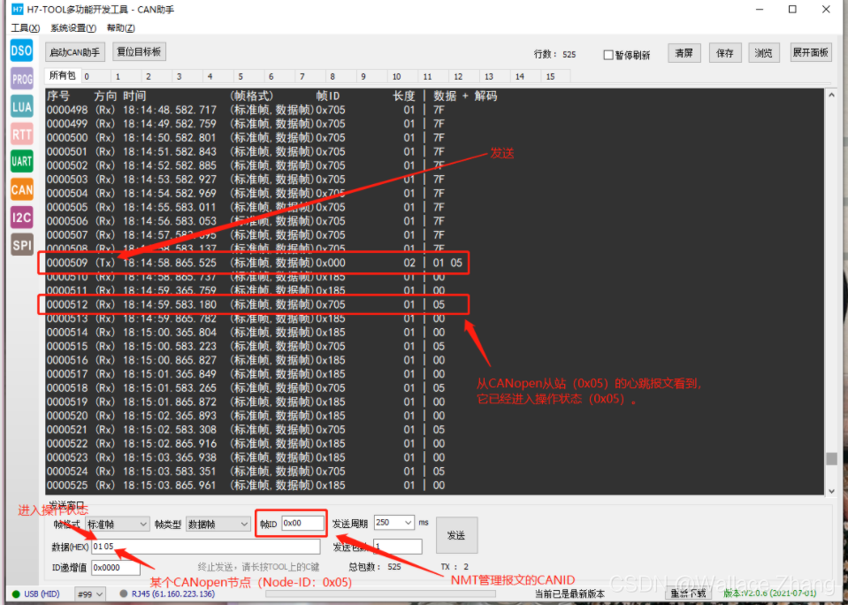The width and height of the screenshot is (848, 605).
Task: Open the UART assistant icon
Action: pyautogui.click(x=21, y=162)
